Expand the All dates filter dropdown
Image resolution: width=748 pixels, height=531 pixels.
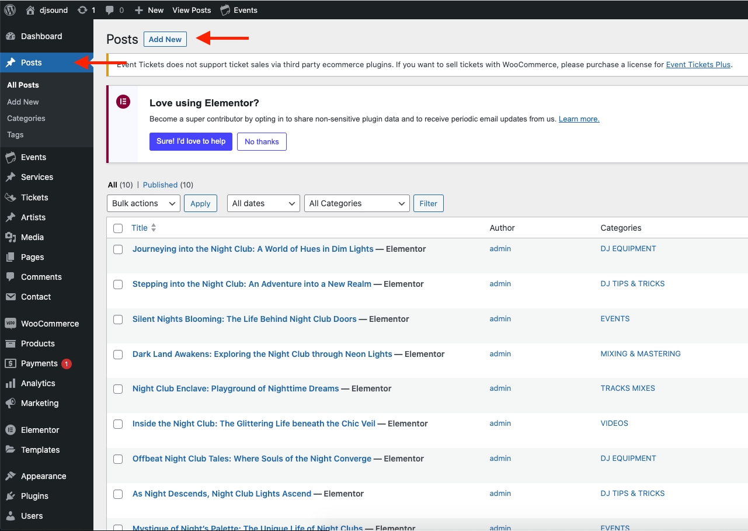(x=263, y=203)
